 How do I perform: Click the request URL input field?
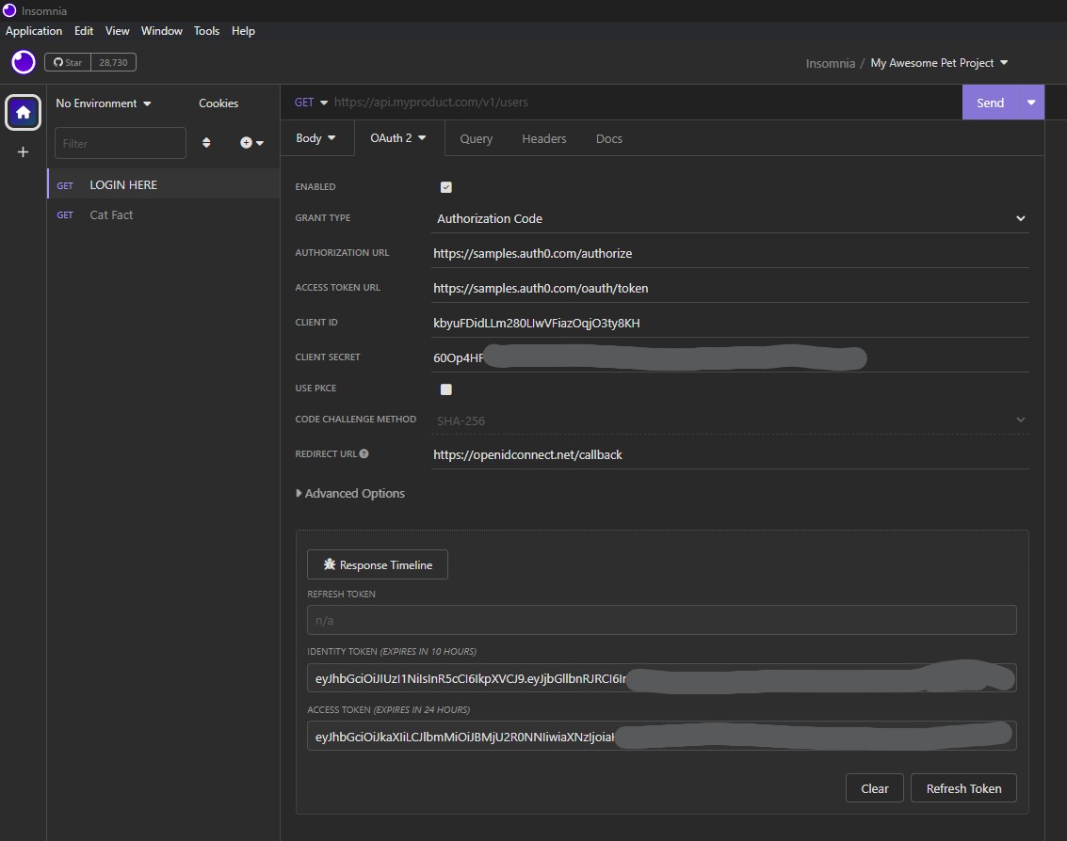click(x=645, y=102)
